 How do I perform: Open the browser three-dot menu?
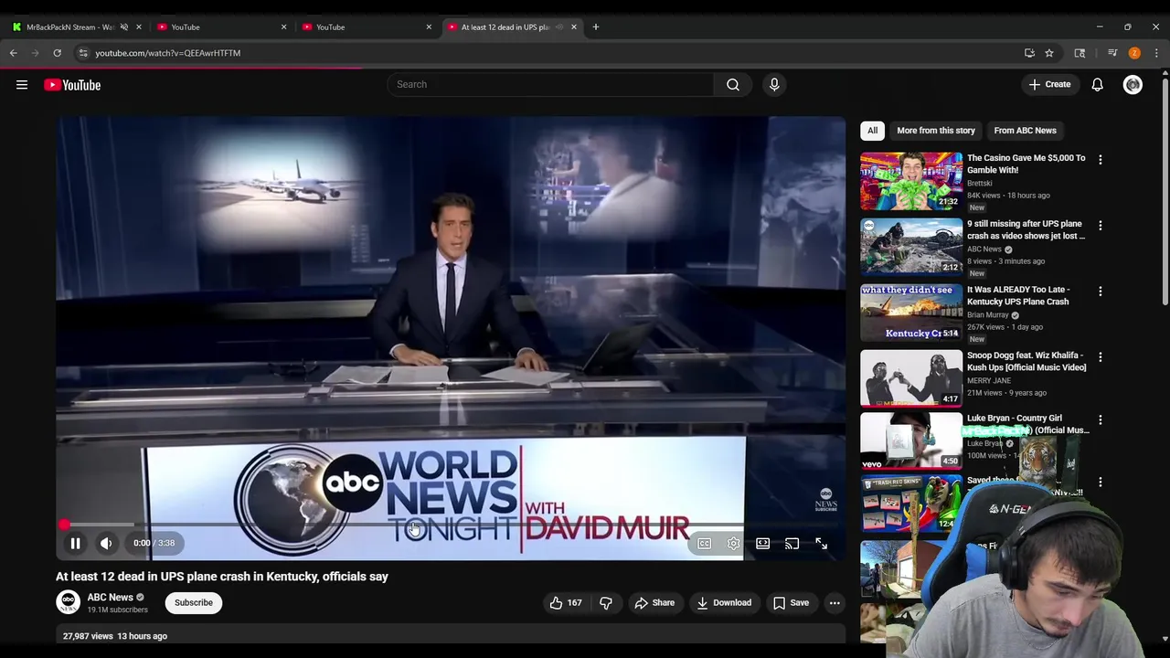pyautogui.click(x=1156, y=53)
